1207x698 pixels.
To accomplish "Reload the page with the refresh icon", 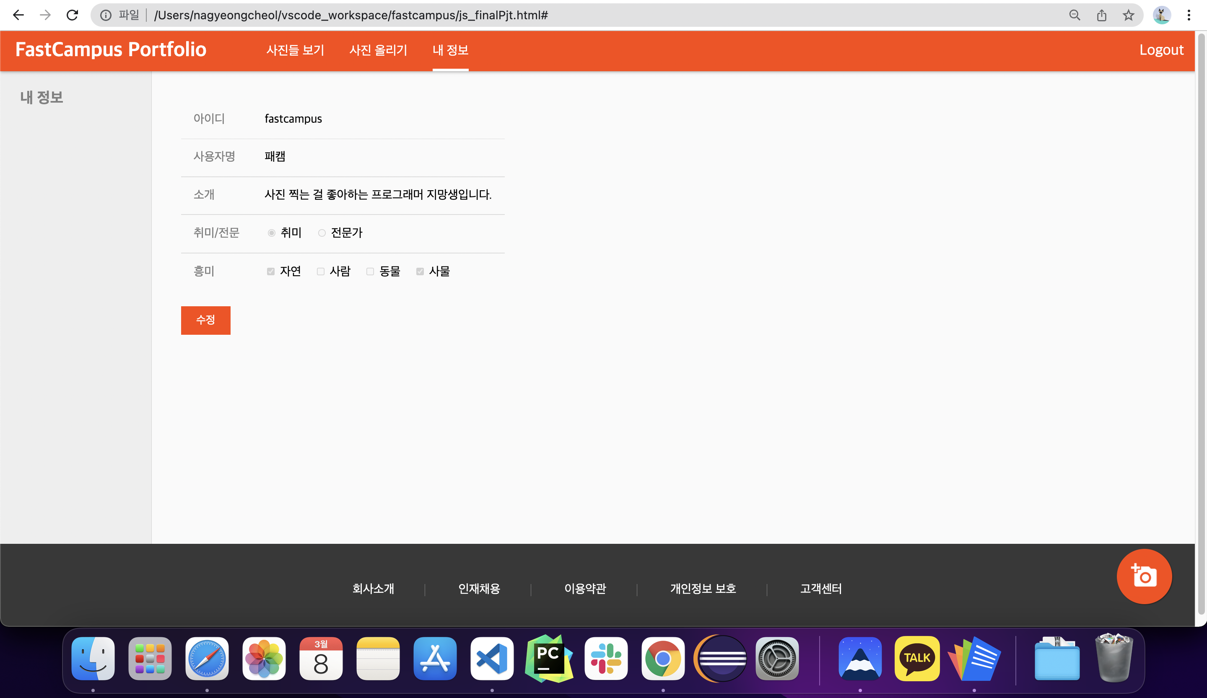I will coord(73,16).
